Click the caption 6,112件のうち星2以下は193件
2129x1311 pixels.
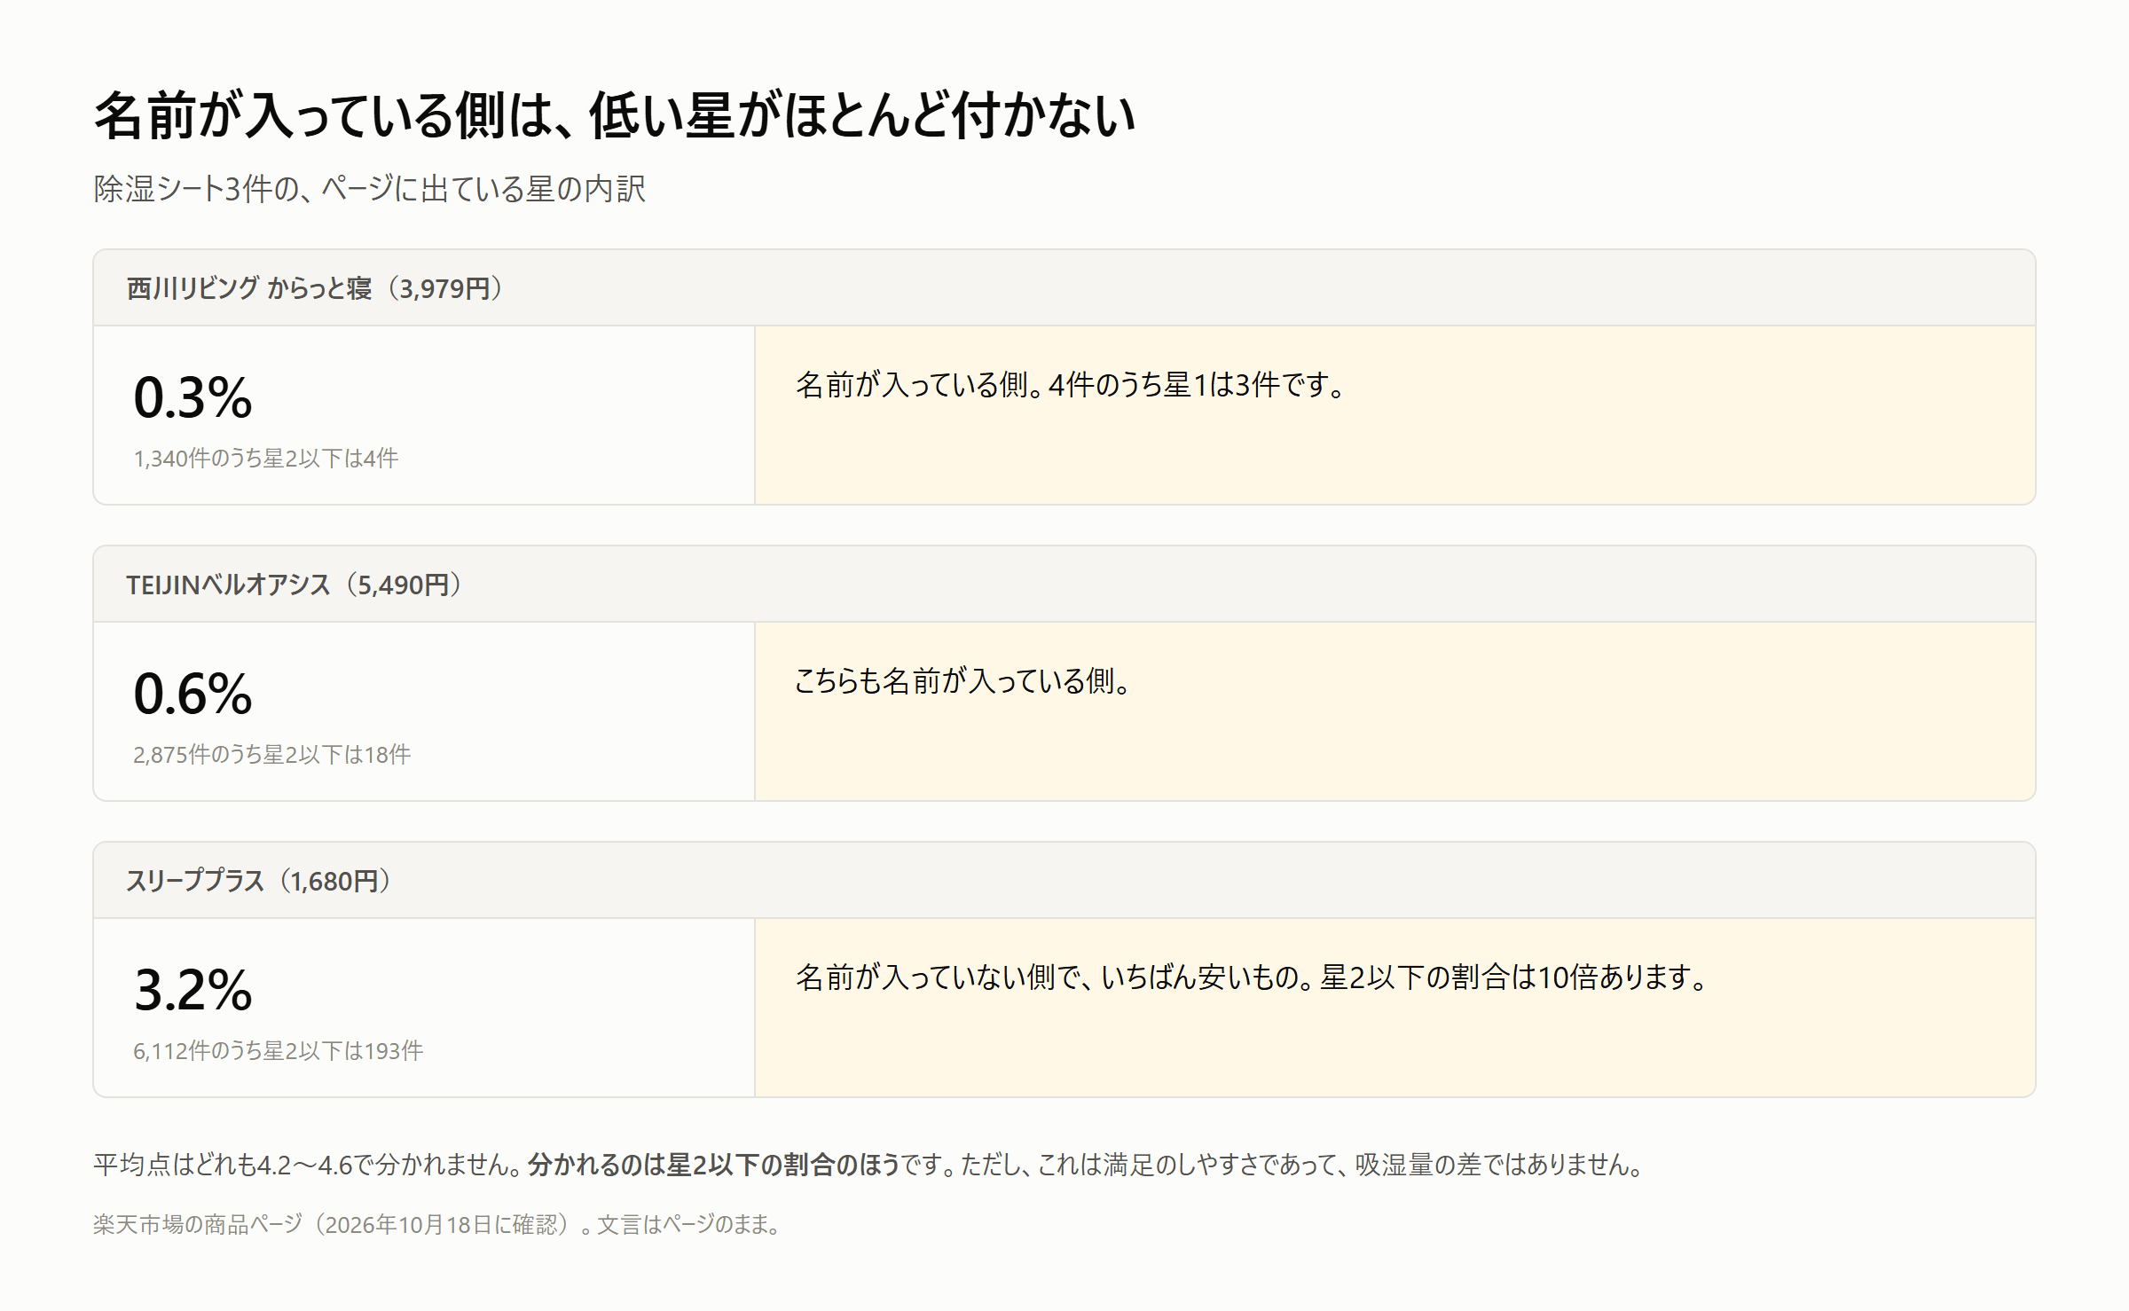(x=279, y=1051)
